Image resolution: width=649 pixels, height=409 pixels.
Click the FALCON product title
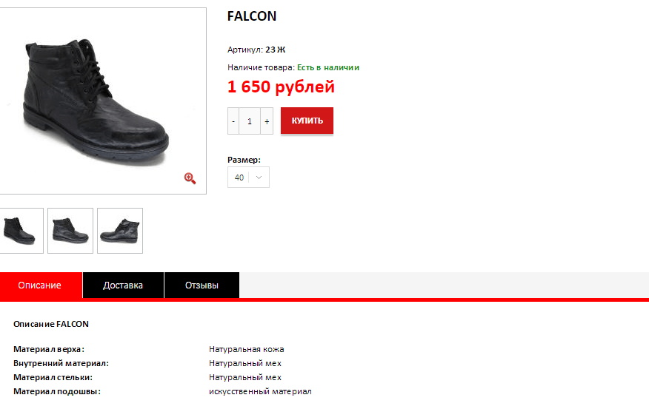point(252,16)
